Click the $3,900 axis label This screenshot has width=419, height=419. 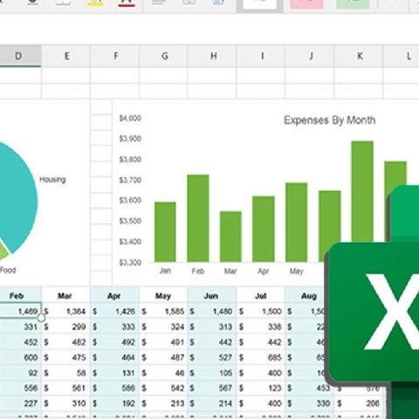(x=130, y=139)
